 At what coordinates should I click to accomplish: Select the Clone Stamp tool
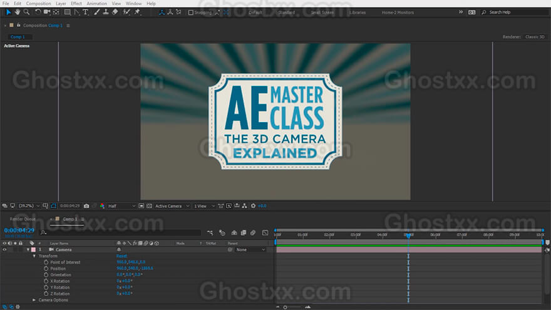[x=106, y=13]
